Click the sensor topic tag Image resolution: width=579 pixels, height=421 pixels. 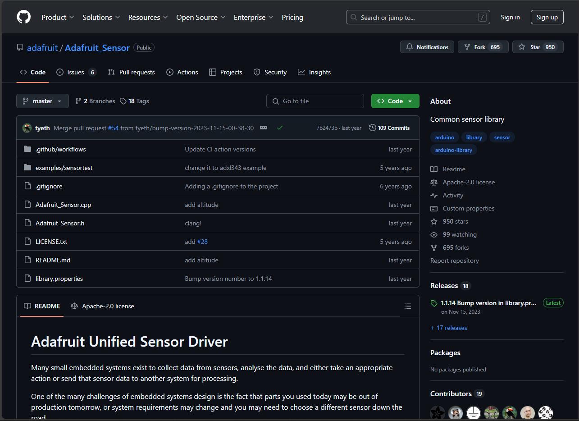tap(502, 137)
